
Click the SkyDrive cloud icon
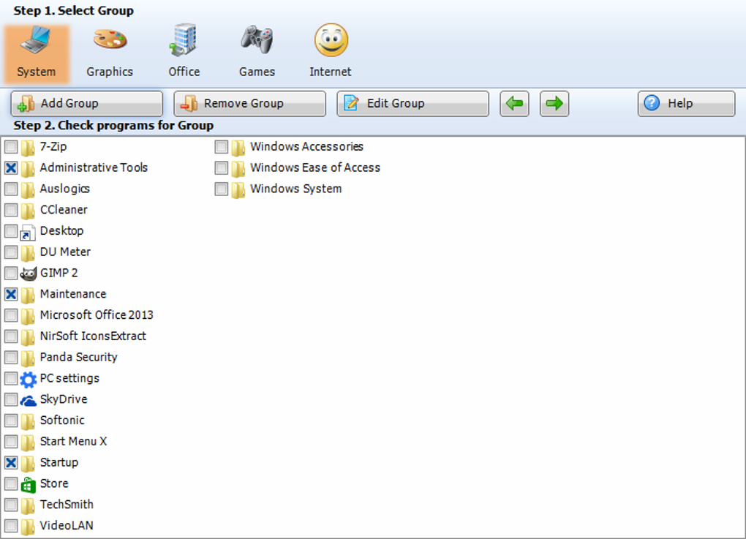28,401
